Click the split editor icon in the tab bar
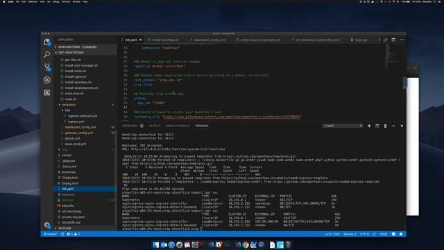This screenshot has height=250, width=444. click(393, 40)
